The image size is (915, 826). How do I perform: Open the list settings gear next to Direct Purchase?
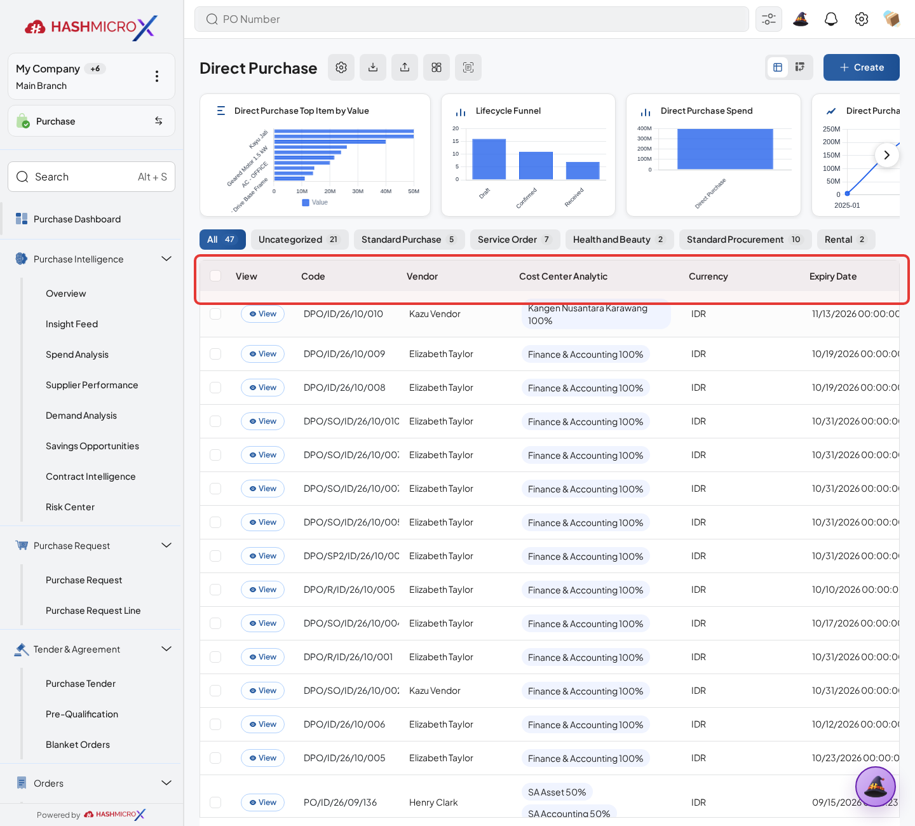point(341,67)
